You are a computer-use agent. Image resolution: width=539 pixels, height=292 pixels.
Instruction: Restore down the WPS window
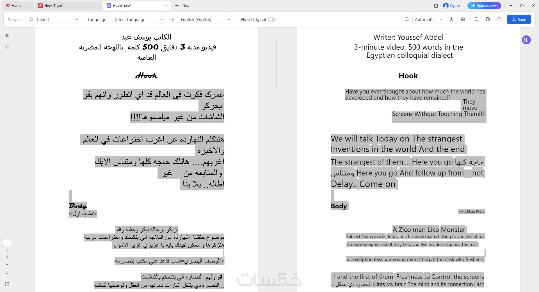[522, 6]
